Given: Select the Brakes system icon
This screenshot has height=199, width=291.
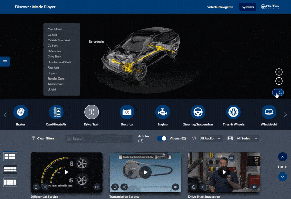Looking at the screenshot, I should pos(21,112).
